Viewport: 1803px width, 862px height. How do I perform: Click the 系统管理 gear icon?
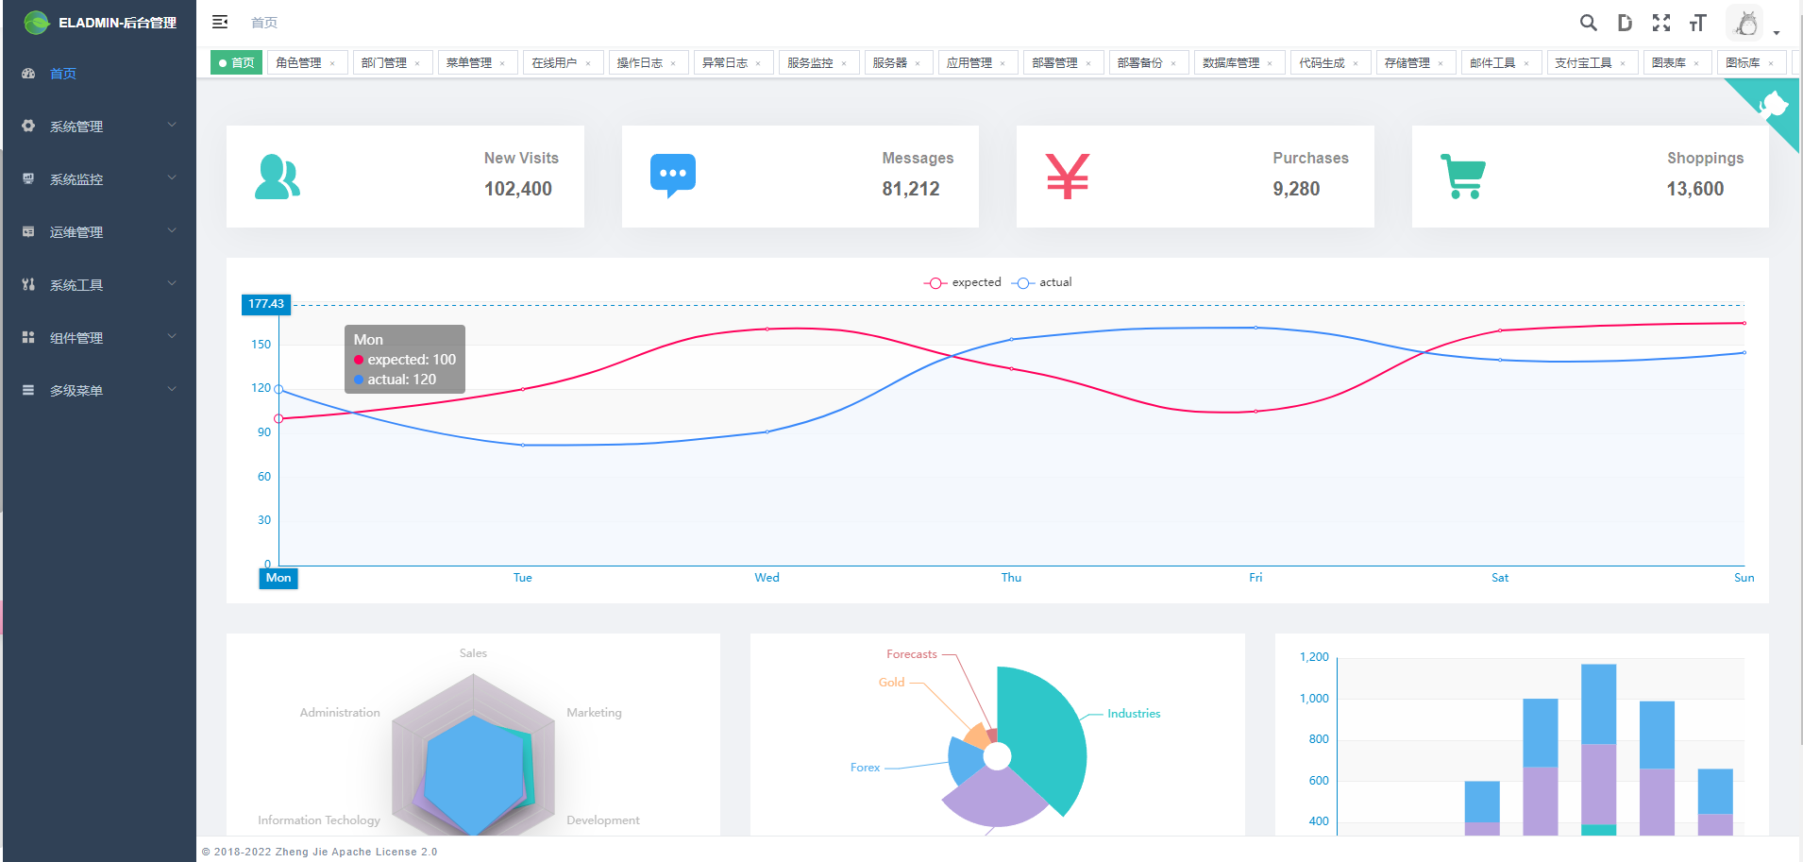coord(28,126)
